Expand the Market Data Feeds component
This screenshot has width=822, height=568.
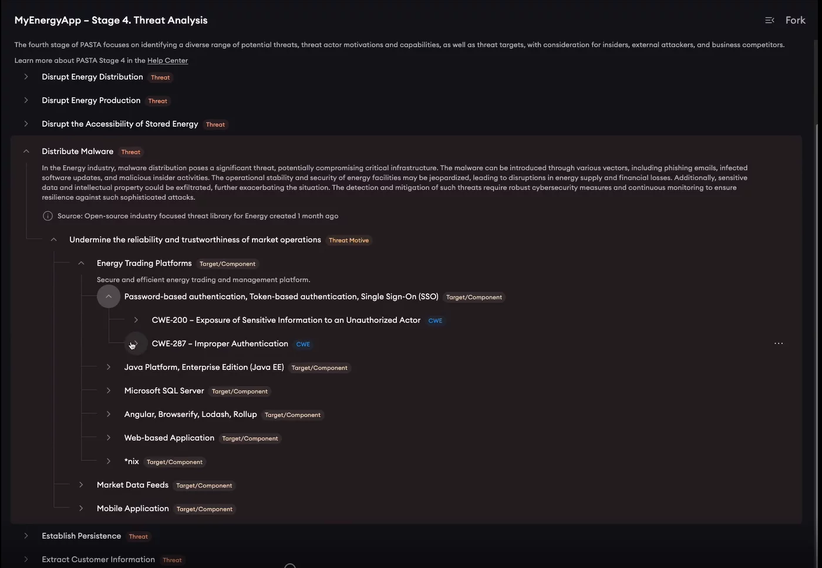[x=81, y=485]
